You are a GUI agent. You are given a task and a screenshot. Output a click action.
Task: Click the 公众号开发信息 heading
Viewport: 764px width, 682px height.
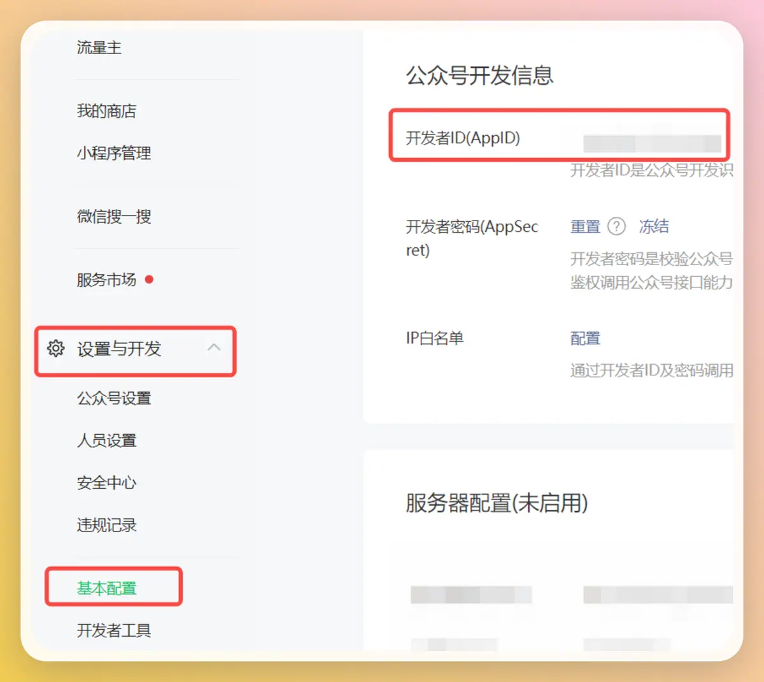480,75
